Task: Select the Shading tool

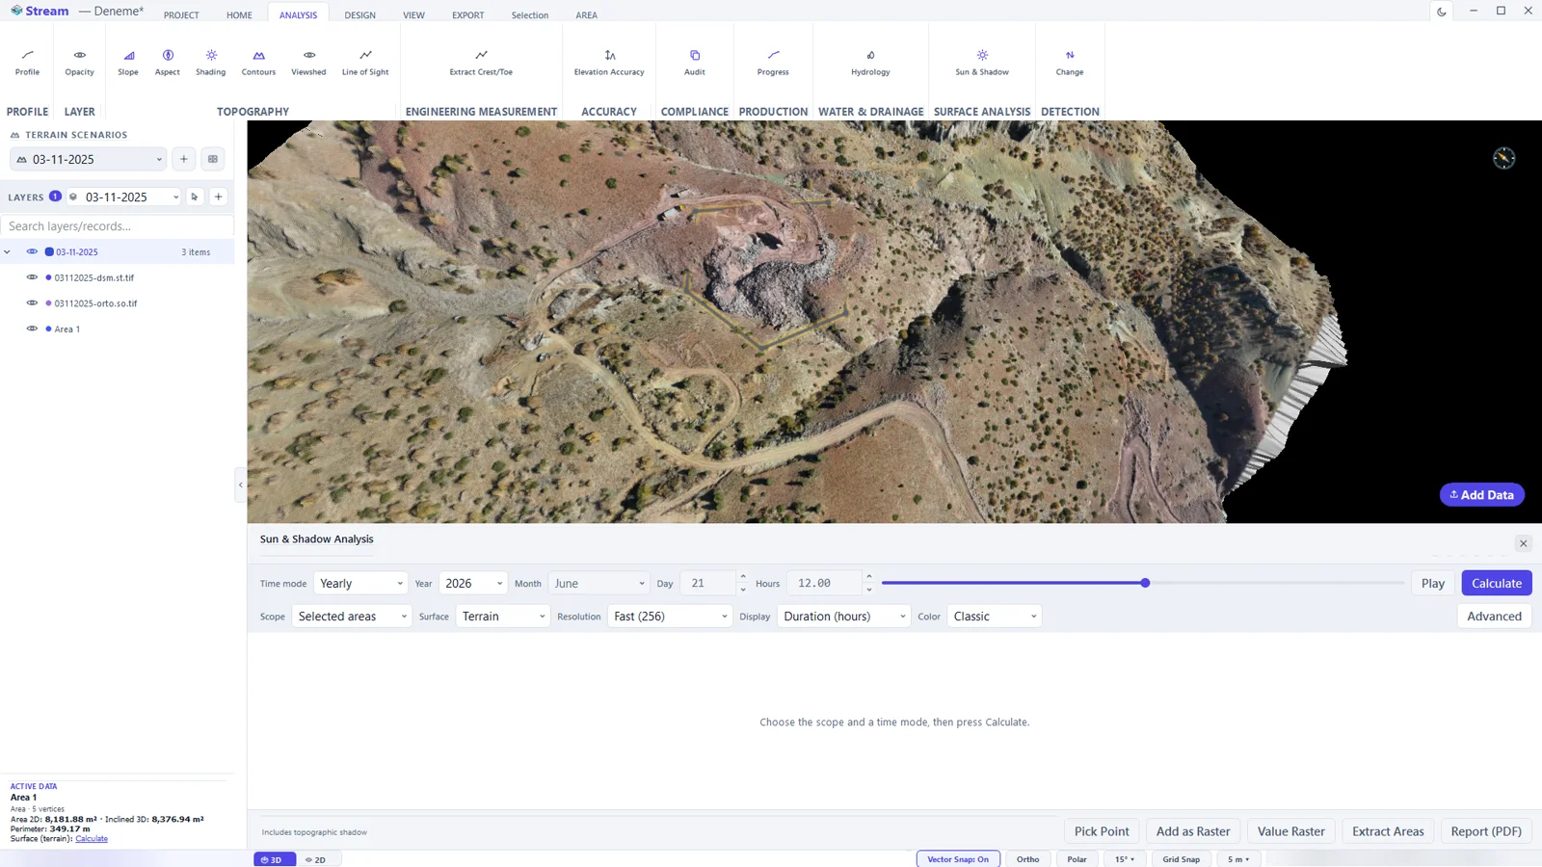Action: click(210, 63)
